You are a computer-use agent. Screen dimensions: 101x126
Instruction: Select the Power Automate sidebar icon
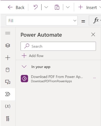pos(8,94)
